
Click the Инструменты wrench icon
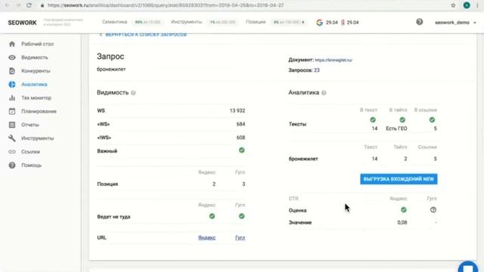(x=12, y=138)
